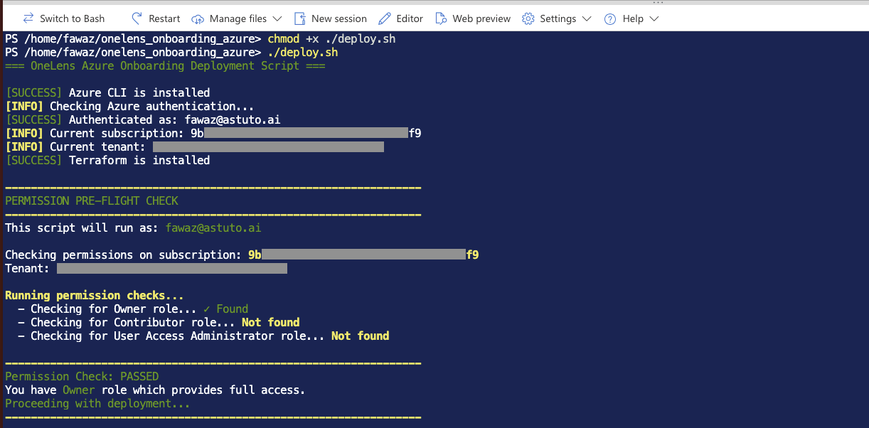Image resolution: width=869 pixels, height=428 pixels.
Task: Expand the Help dropdown chevron
Action: pos(654,18)
